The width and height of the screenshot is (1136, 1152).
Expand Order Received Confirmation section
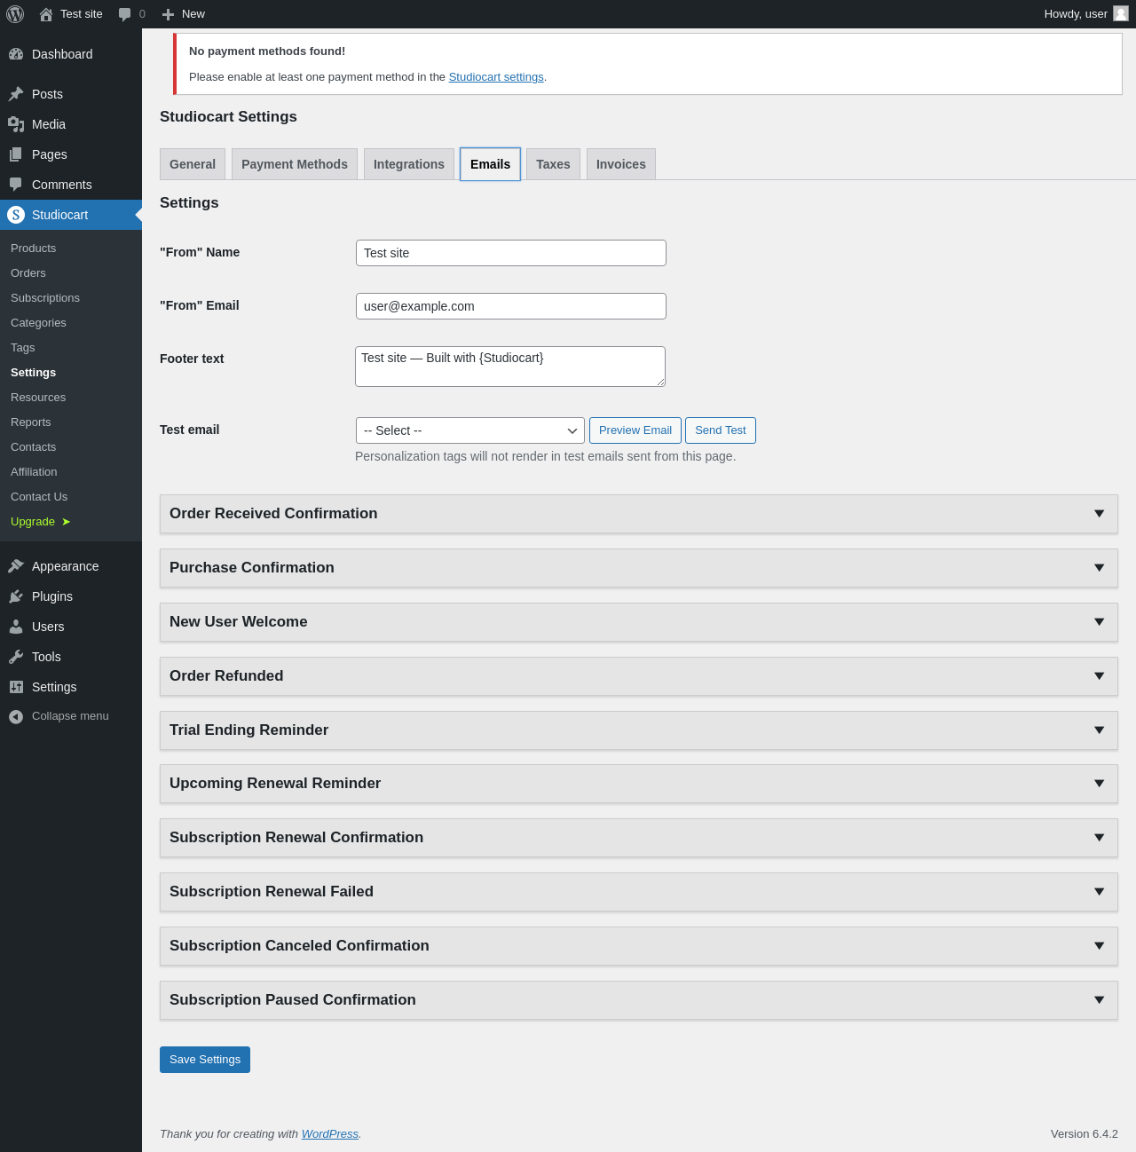pyautogui.click(x=638, y=514)
